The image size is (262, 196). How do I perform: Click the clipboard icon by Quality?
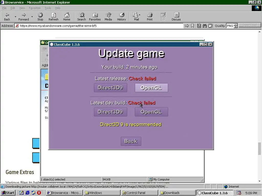pyautogui.click(x=210, y=26)
